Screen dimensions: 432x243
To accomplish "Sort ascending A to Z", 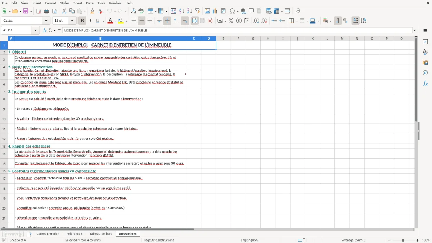I will pos(182,11).
